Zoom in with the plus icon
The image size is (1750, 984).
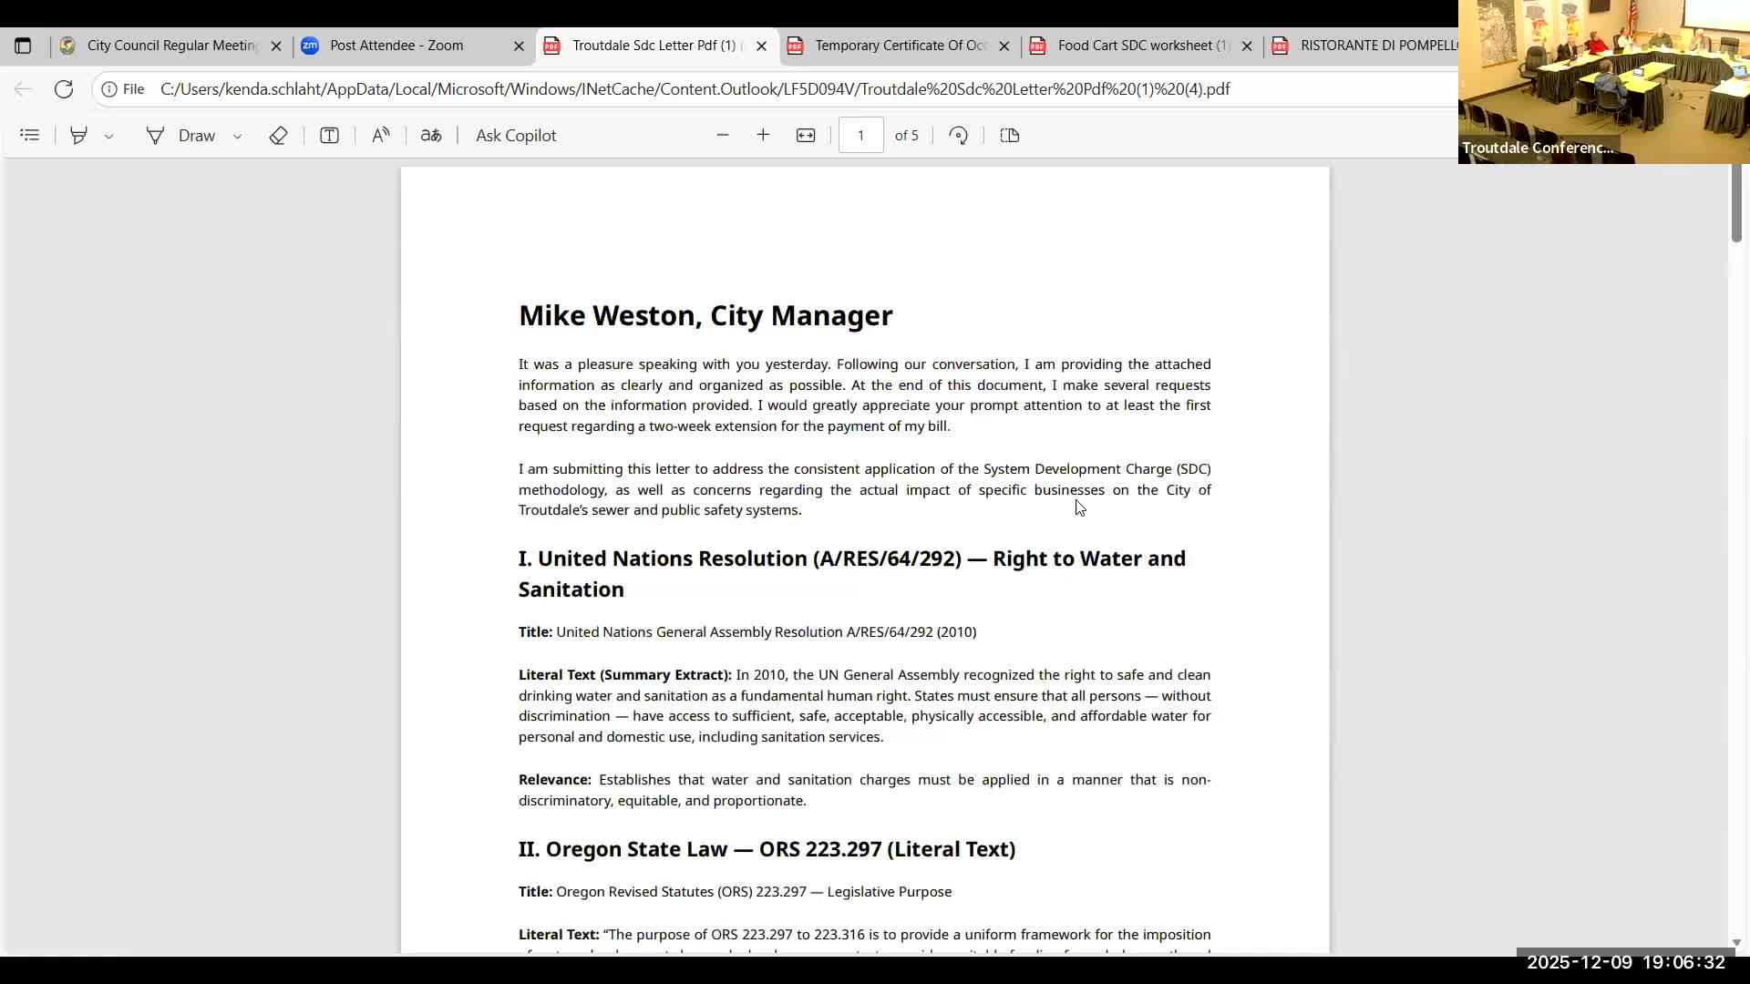pos(763,136)
